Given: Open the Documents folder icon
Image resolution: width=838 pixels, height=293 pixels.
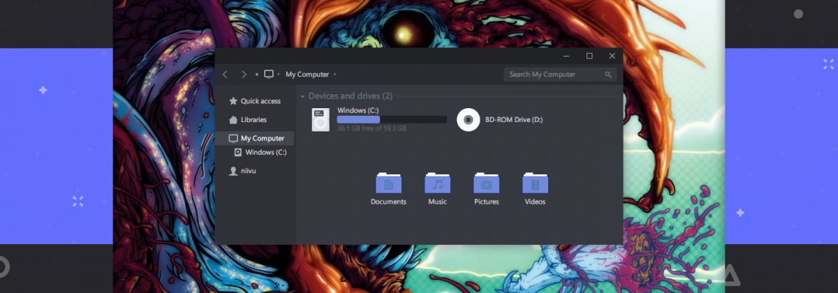Looking at the screenshot, I should 388,183.
